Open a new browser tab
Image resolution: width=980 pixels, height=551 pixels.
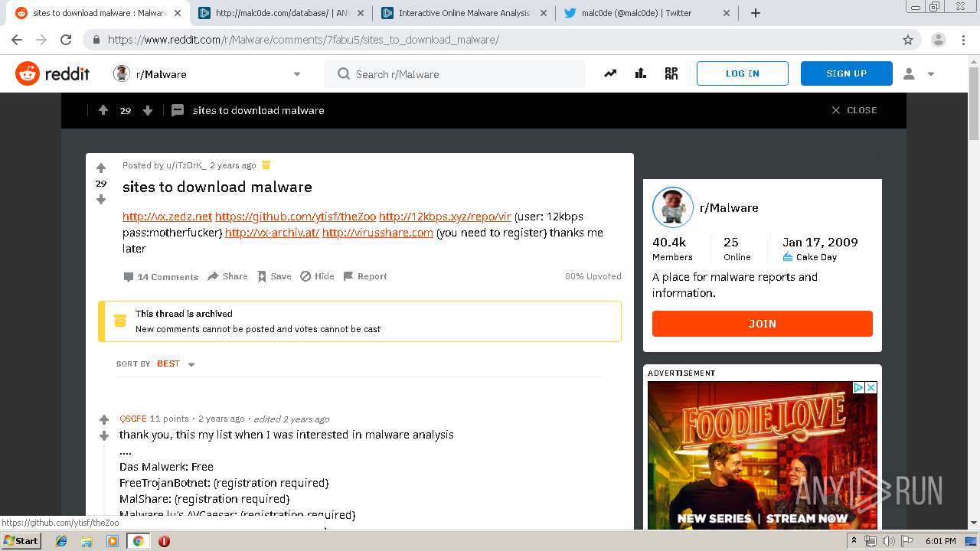pos(756,13)
